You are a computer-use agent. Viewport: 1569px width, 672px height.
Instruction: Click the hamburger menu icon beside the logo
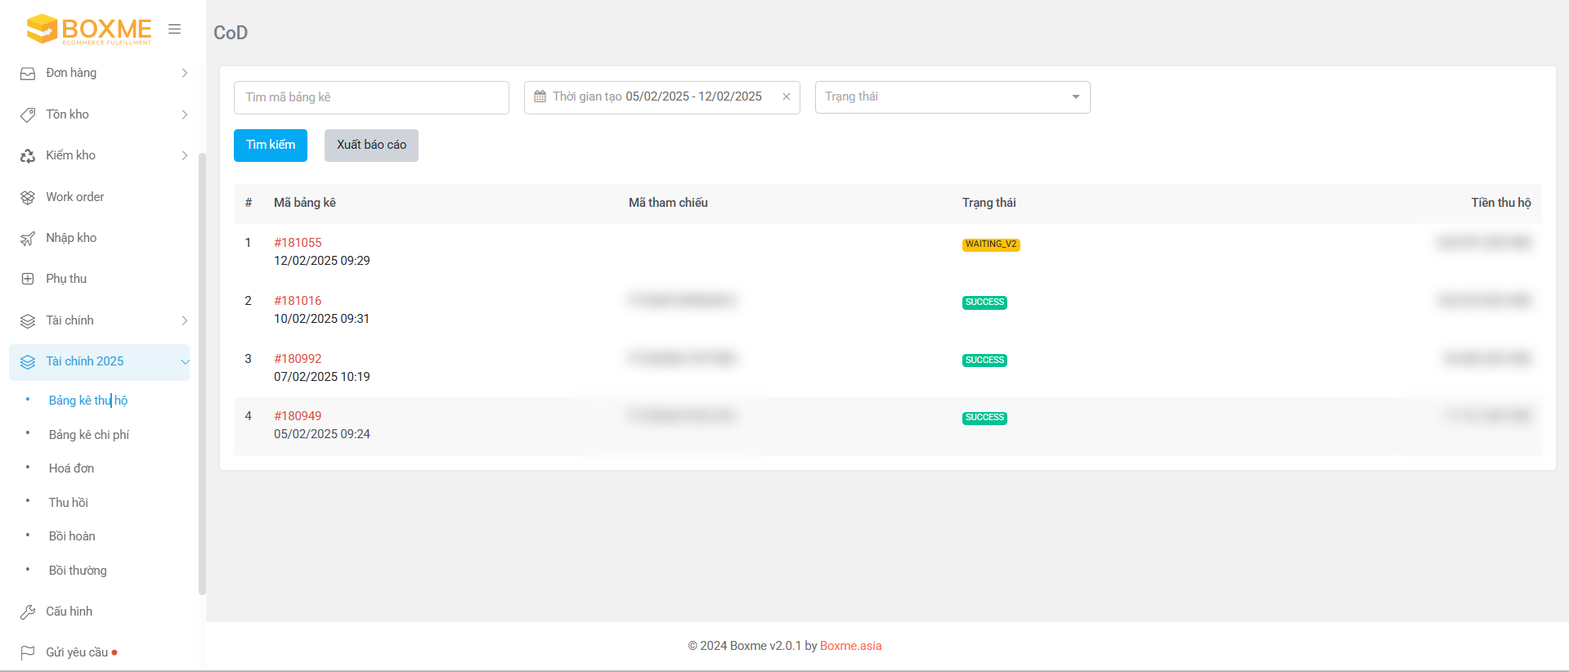pyautogui.click(x=174, y=29)
